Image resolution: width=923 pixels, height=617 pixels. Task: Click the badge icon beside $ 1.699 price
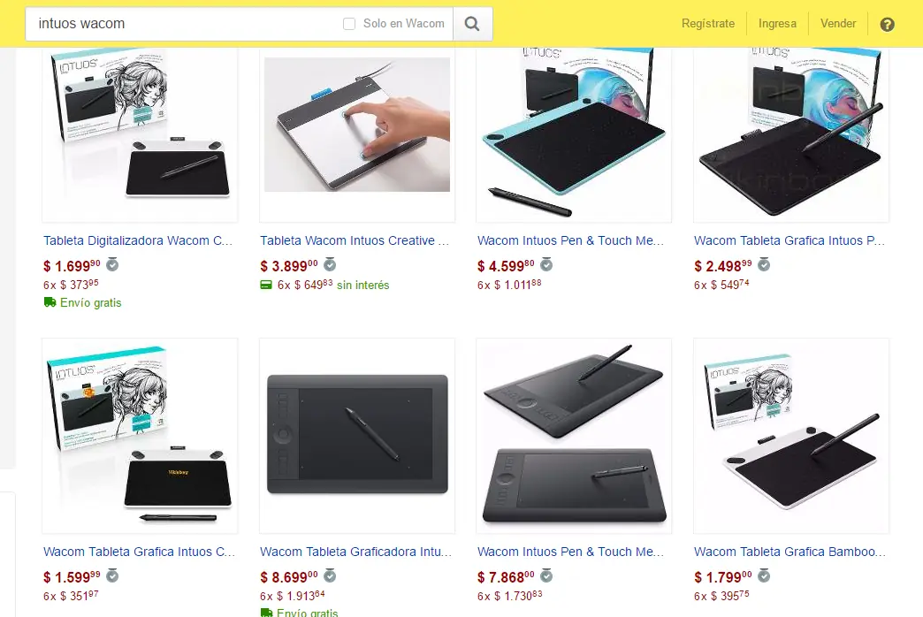click(x=112, y=264)
